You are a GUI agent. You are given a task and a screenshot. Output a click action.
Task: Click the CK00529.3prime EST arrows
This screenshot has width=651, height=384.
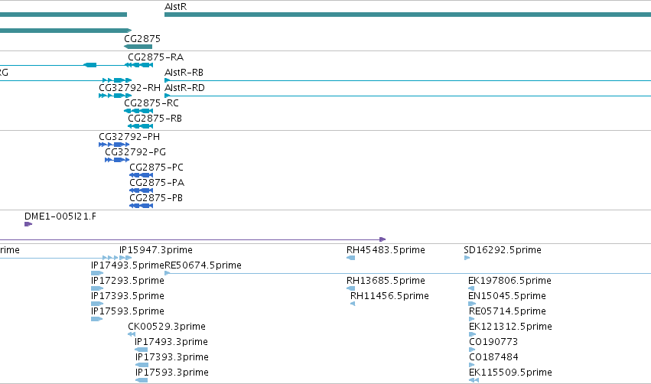(132, 334)
